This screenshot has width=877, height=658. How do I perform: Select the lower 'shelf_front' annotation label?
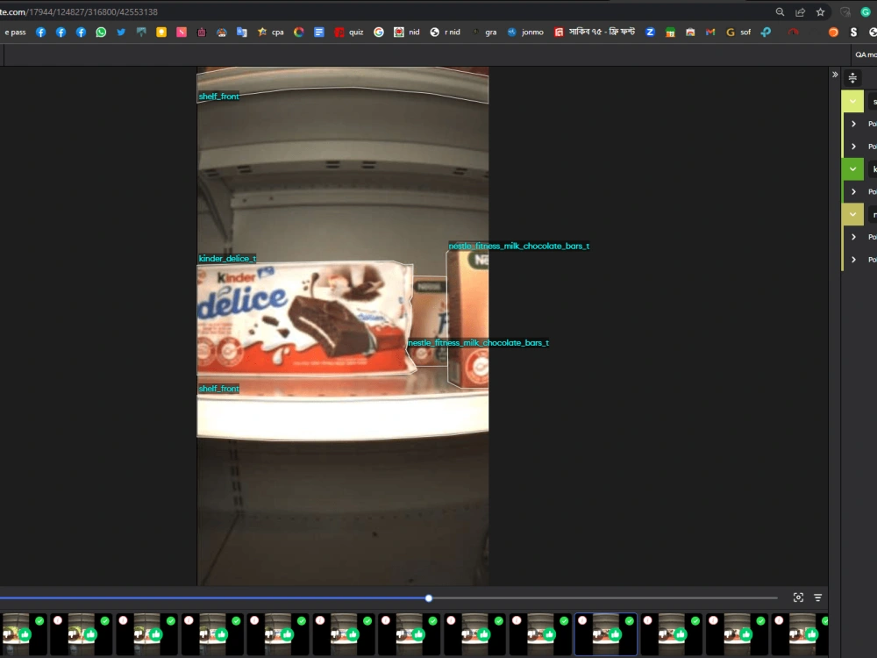tap(218, 389)
